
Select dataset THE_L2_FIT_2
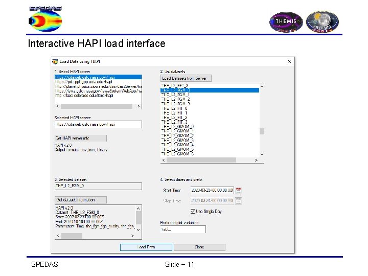210,118
